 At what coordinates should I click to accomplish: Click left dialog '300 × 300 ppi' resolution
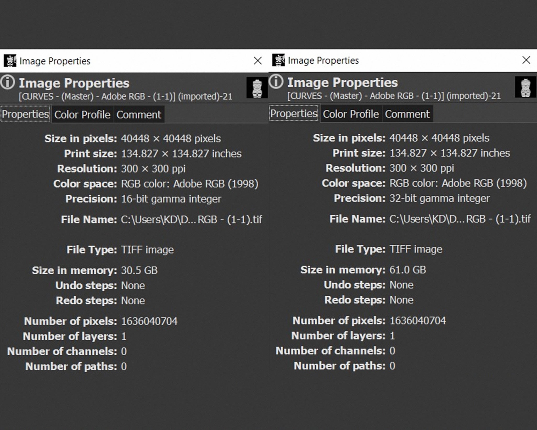pos(153,169)
